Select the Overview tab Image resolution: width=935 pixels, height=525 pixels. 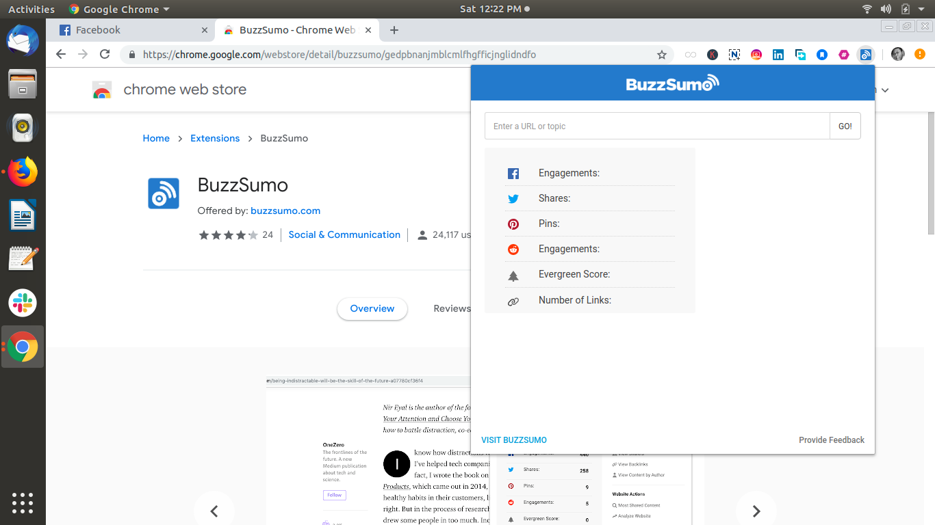pos(372,309)
